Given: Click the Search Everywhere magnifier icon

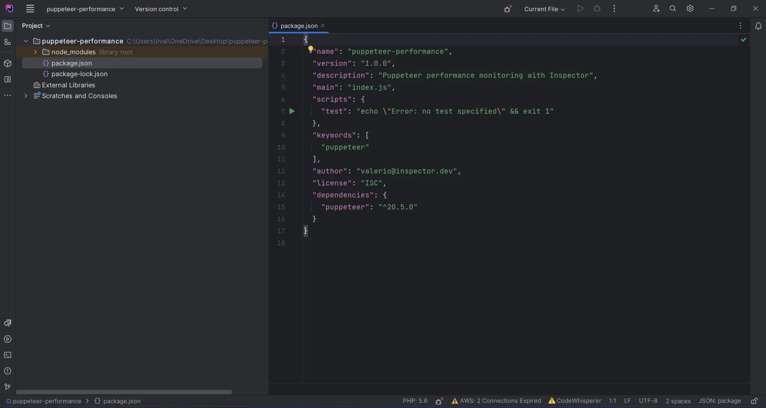Looking at the screenshot, I should [673, 9].
